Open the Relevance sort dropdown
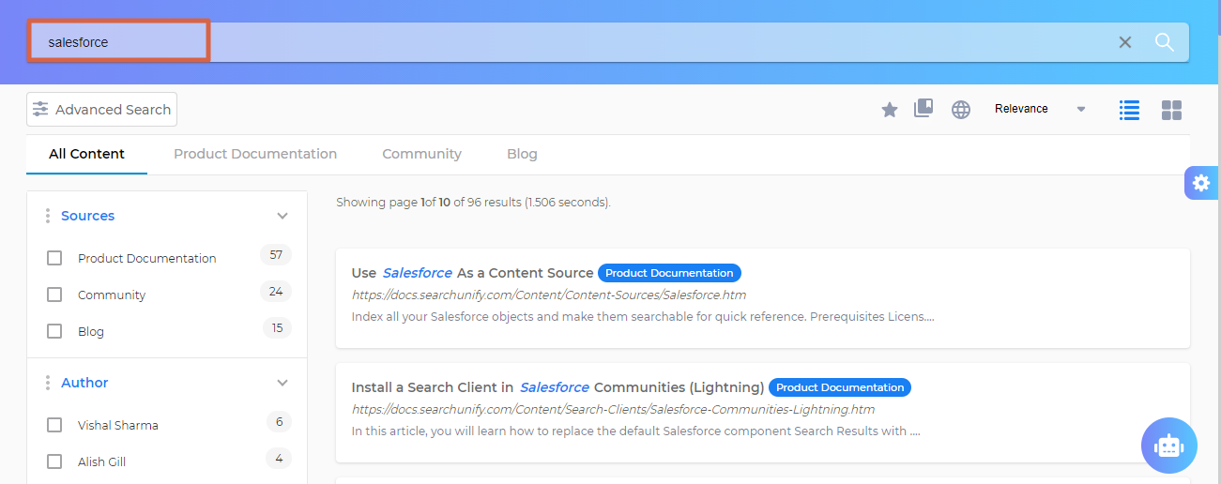The width and height of the screenshot is (1221, 484). pyautogui.click(x=1039, y=109)
